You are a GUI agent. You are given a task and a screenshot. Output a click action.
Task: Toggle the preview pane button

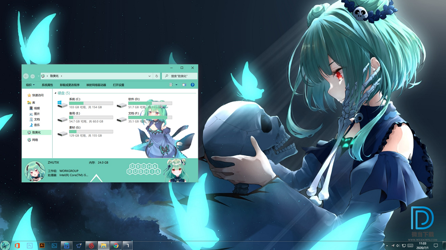click(x=184, y=85)
